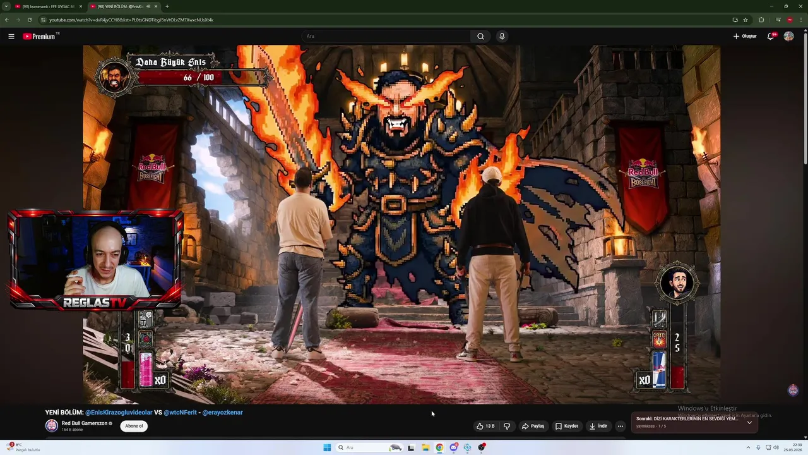Dislike the video with thumbs down
808x455 pixels.
[506, 426]
